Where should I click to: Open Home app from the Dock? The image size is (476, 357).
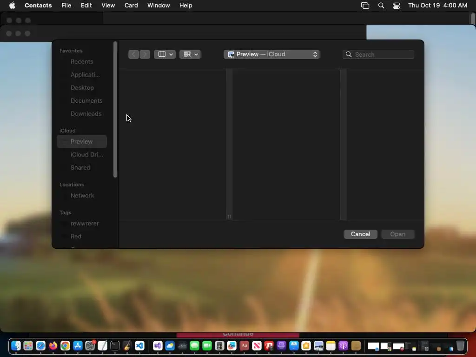(306, 346)
